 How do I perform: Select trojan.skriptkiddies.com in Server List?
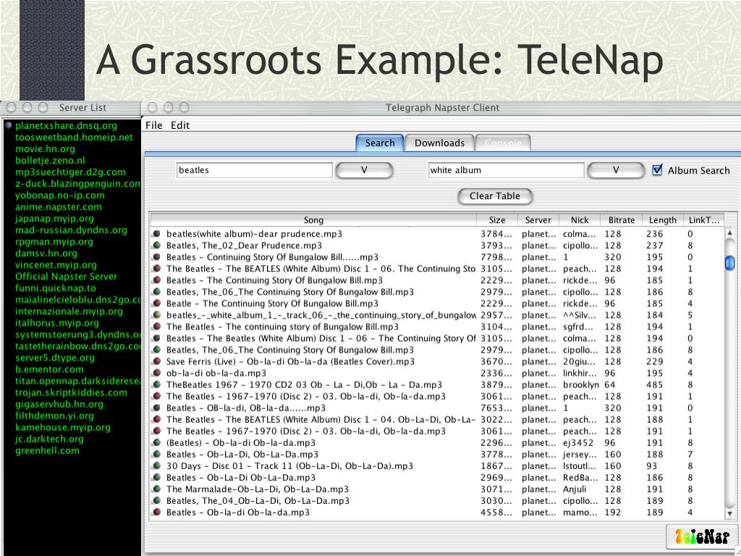point(72,392)
